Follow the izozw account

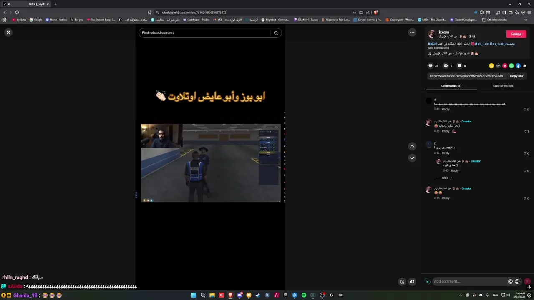pyautogui.click(x=516, y=34)
